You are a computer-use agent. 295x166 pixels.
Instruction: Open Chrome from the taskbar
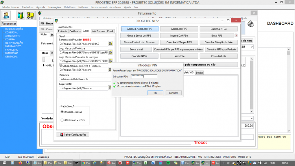(x=86, y=163)
